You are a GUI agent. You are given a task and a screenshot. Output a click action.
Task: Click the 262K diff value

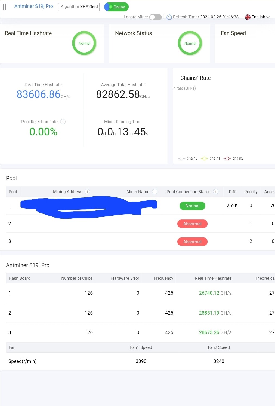[232, 206]
